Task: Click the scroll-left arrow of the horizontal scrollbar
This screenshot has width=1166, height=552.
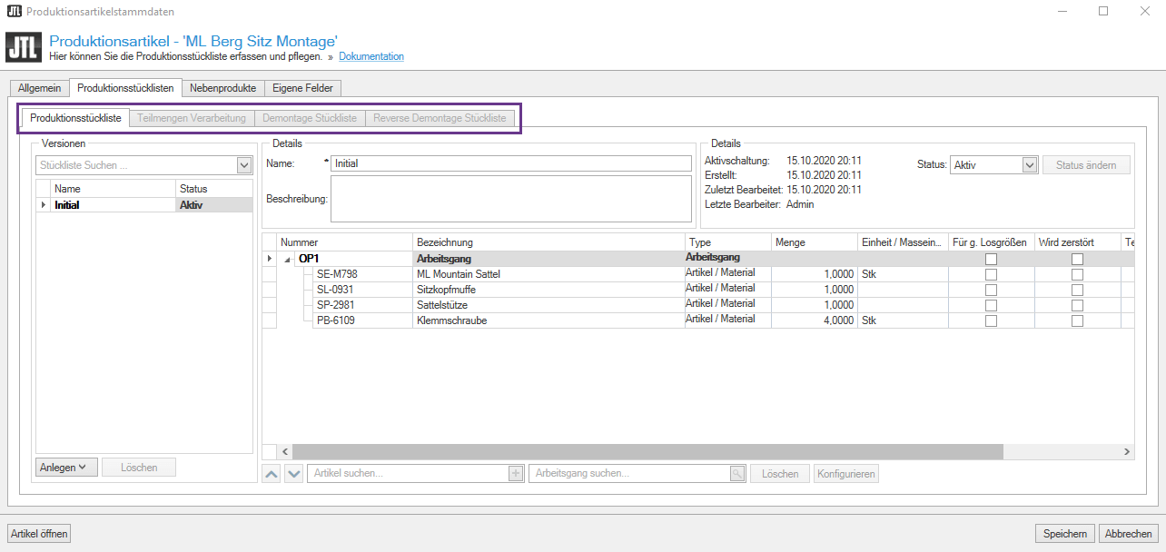Action: coord(284,452)
